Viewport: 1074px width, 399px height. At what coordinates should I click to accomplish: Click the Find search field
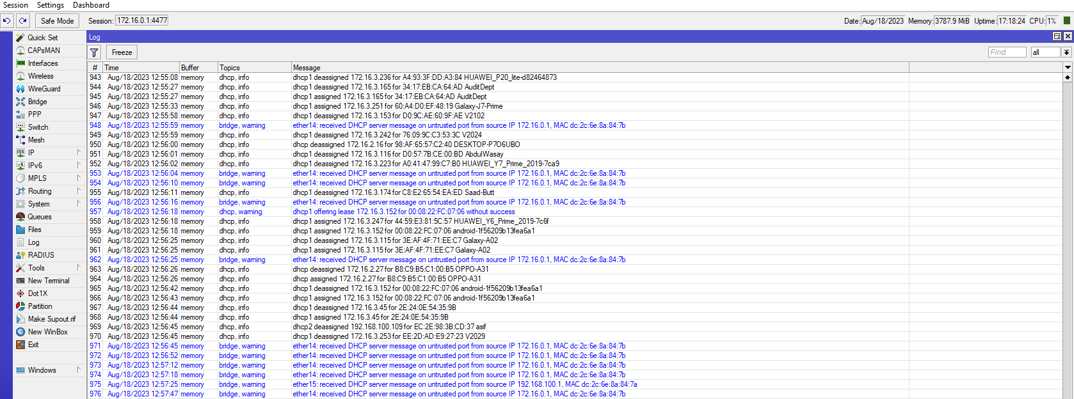1007,52
